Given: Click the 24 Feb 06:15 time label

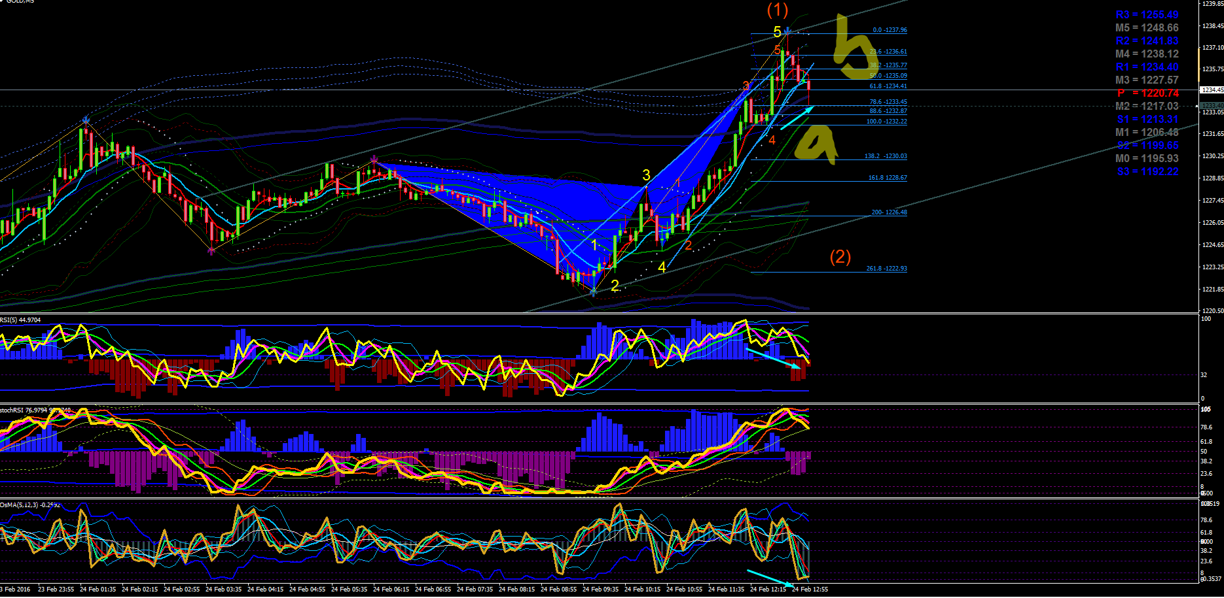Looking at the screenshot, I should tap(391, 590).
